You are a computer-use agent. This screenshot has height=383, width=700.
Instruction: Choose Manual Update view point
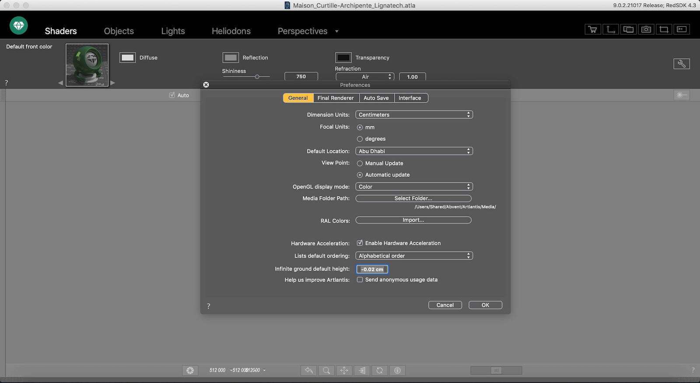[360, 163]
